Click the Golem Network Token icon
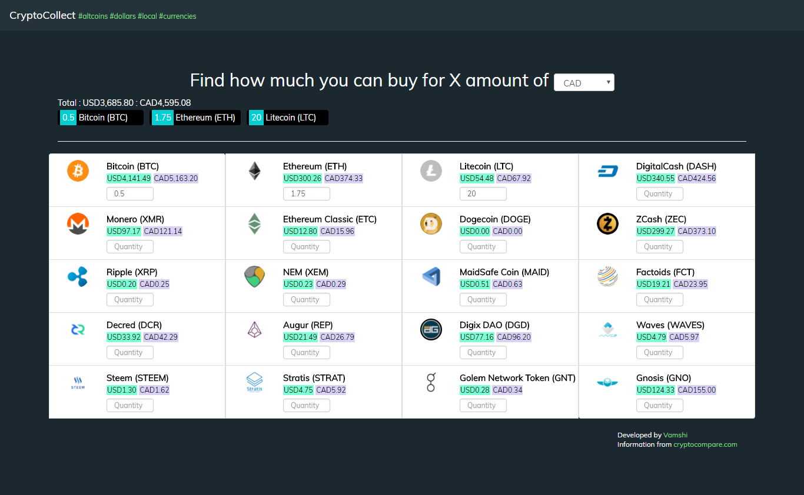Screen dimensions: 804x495 pyautogui.click(x=431, y=382)
